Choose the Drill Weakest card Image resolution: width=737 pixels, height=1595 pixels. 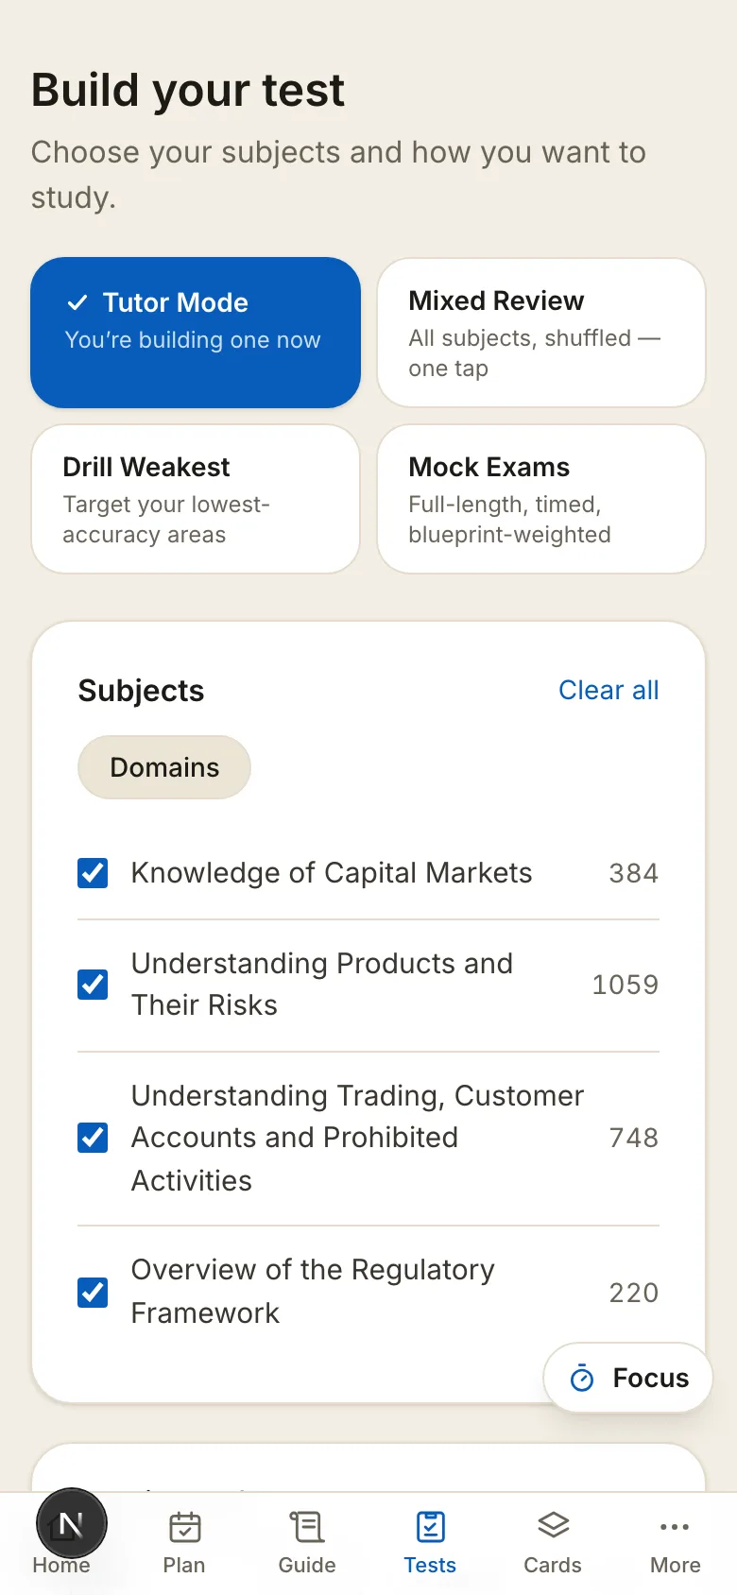click(196, 499)
